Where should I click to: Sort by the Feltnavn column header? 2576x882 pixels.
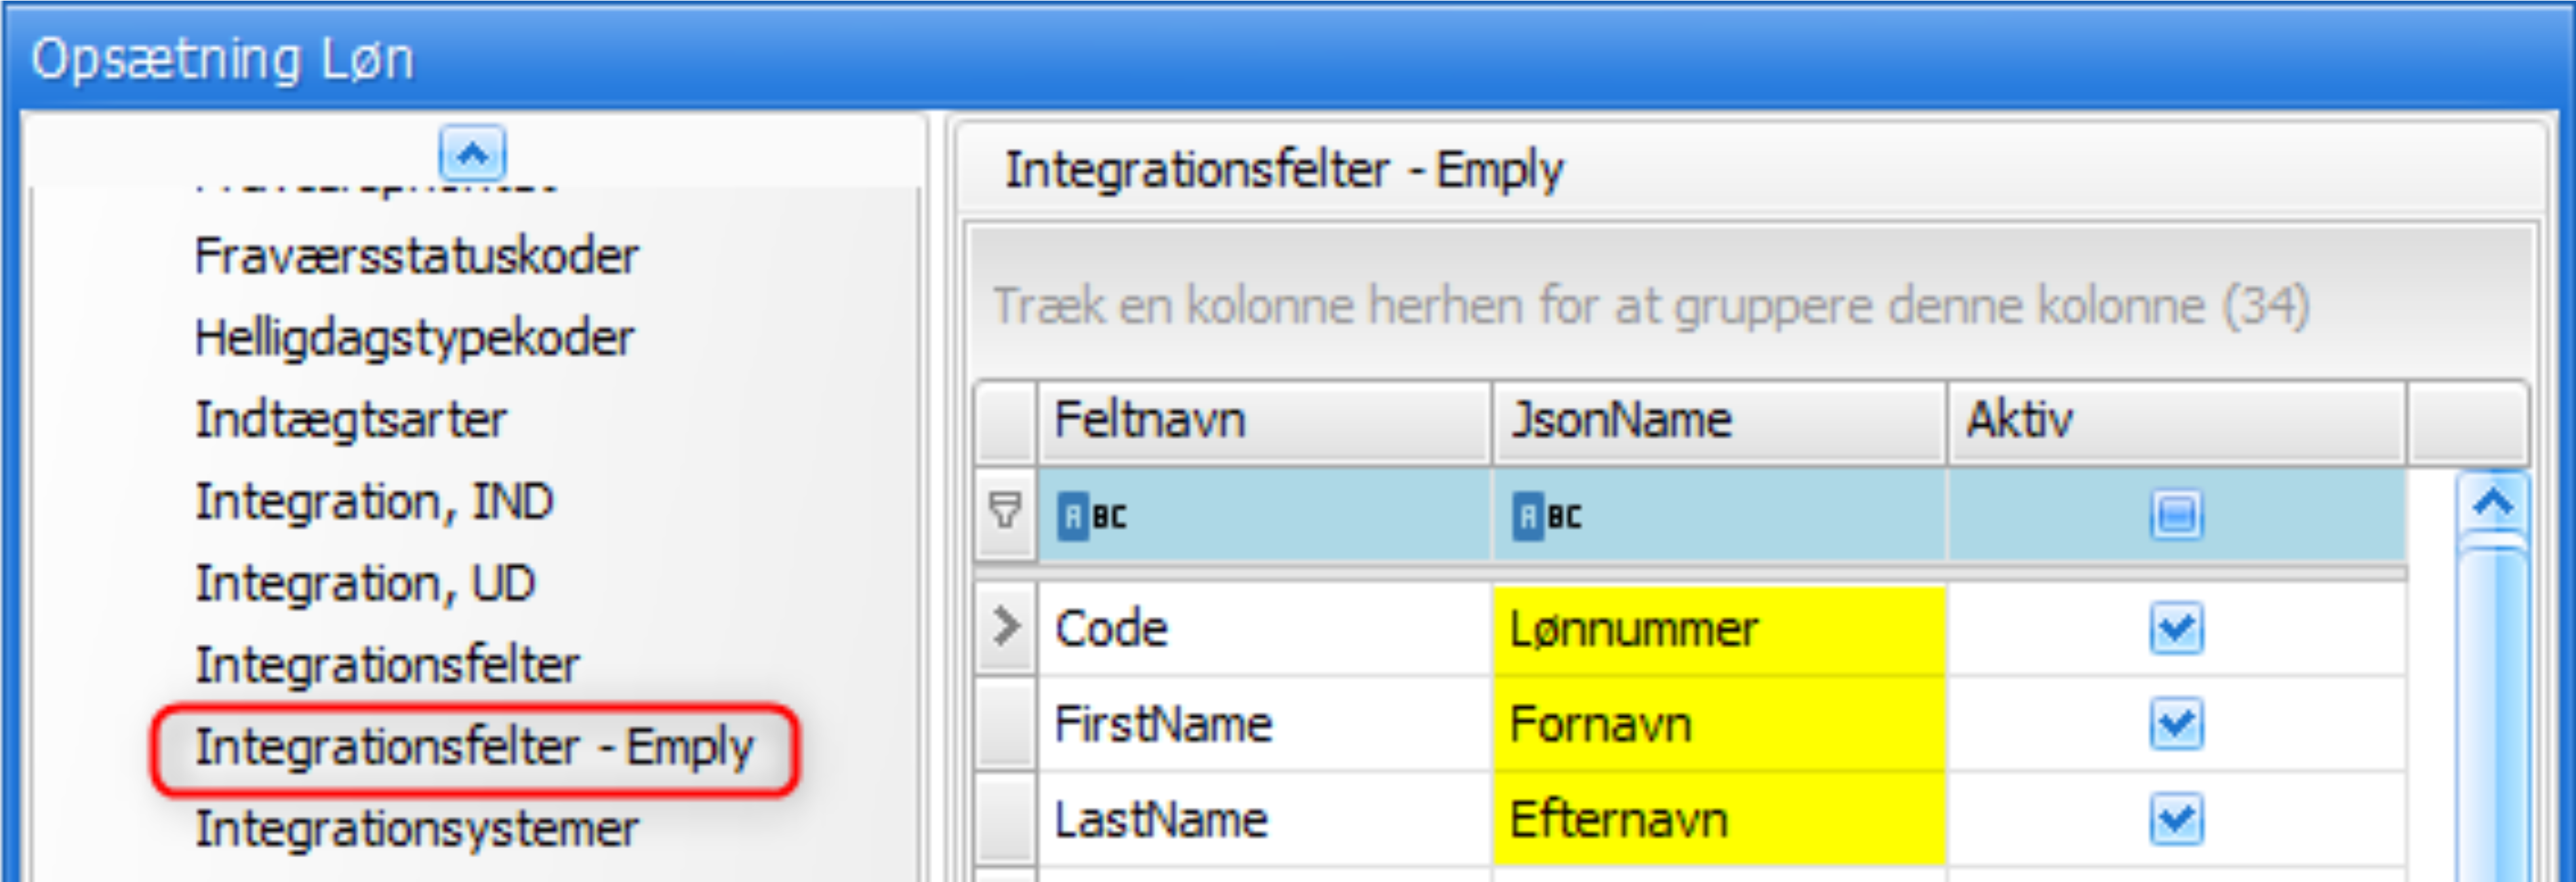pos(1264,421)
